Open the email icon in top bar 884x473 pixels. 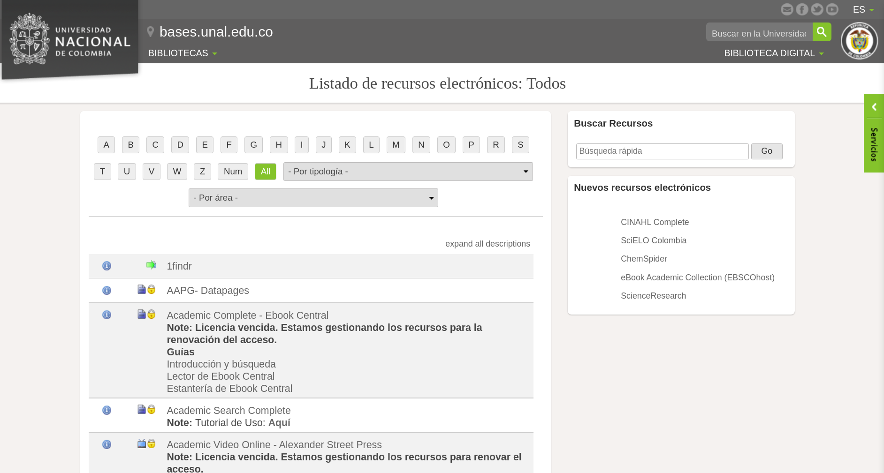[x=787, y=9]
